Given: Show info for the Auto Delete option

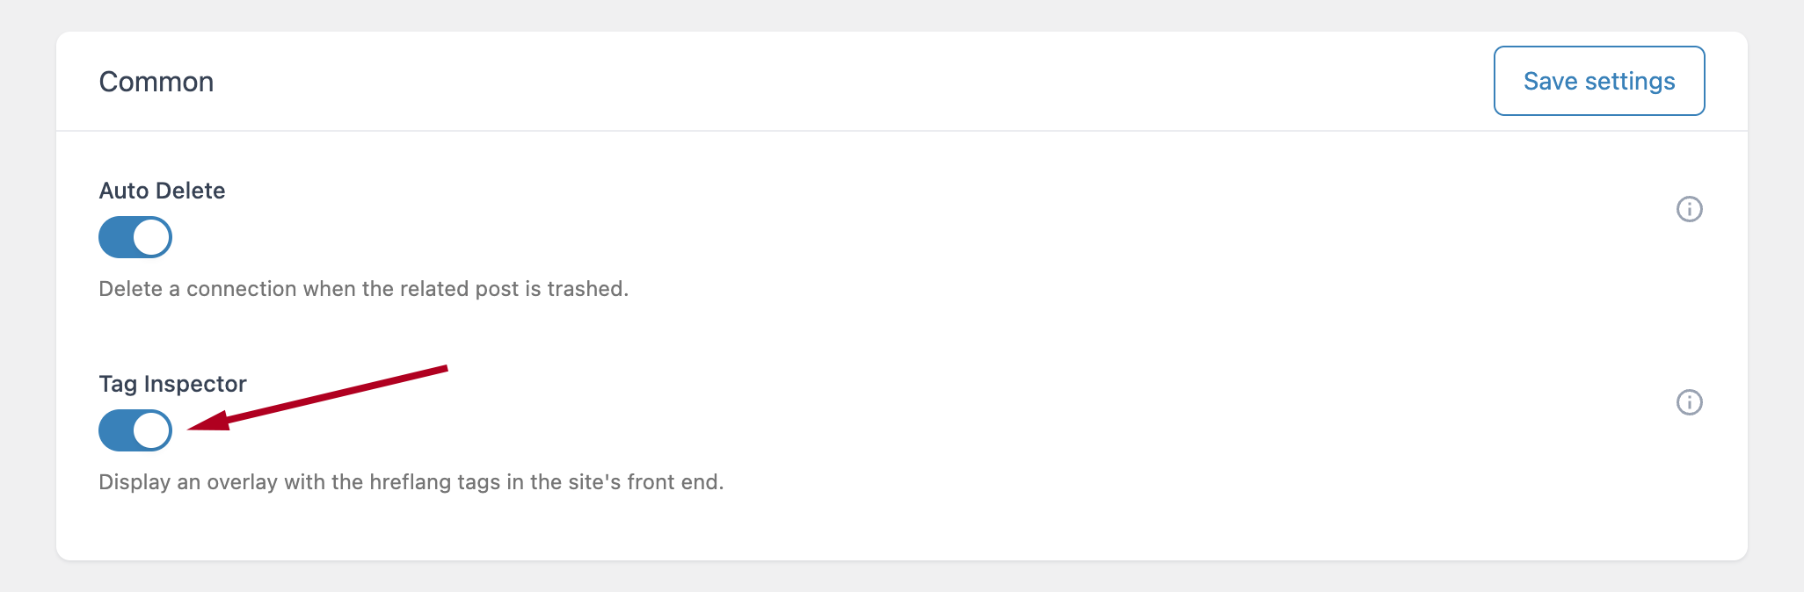Looking at the screenshot, I should (x=1689, y=209).
